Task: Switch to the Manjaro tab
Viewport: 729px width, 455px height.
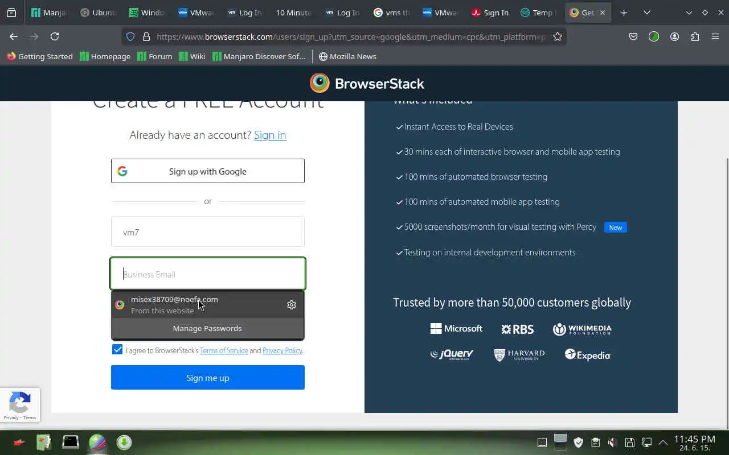Action: tap(50, 13)
